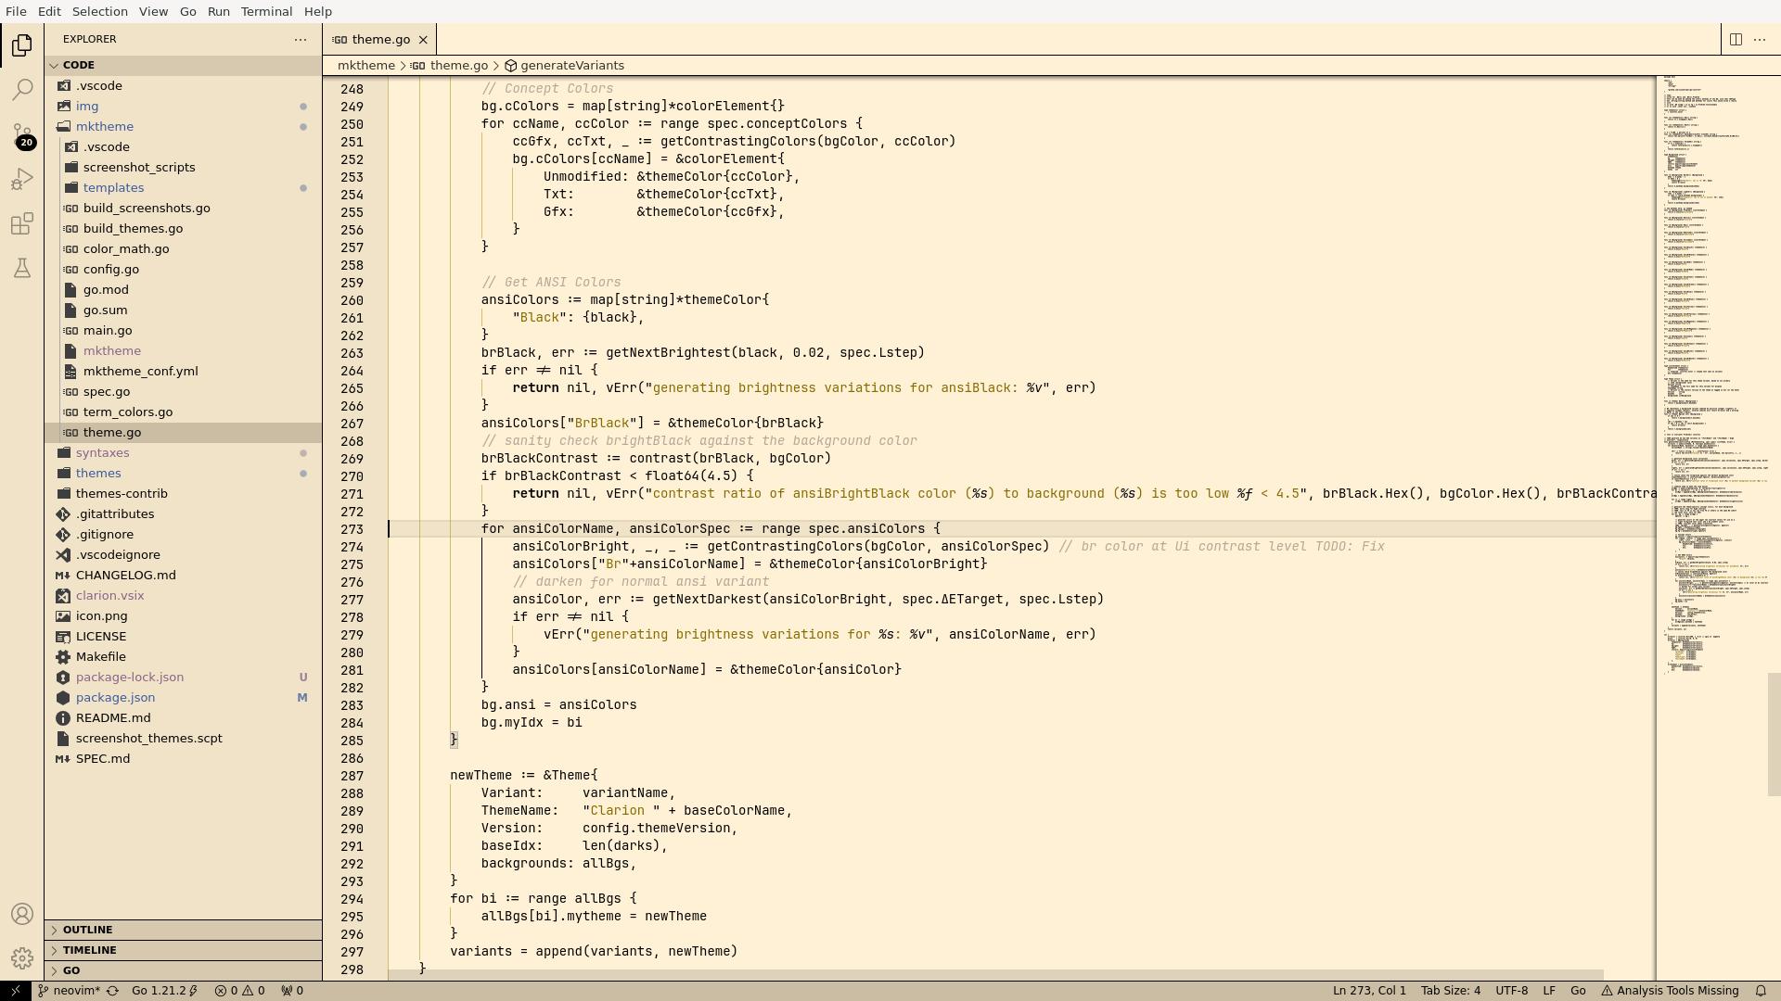Open the Manage gear menu
The width and height of the screenshot is (1781, 1001).
click(x=22, y=958)
